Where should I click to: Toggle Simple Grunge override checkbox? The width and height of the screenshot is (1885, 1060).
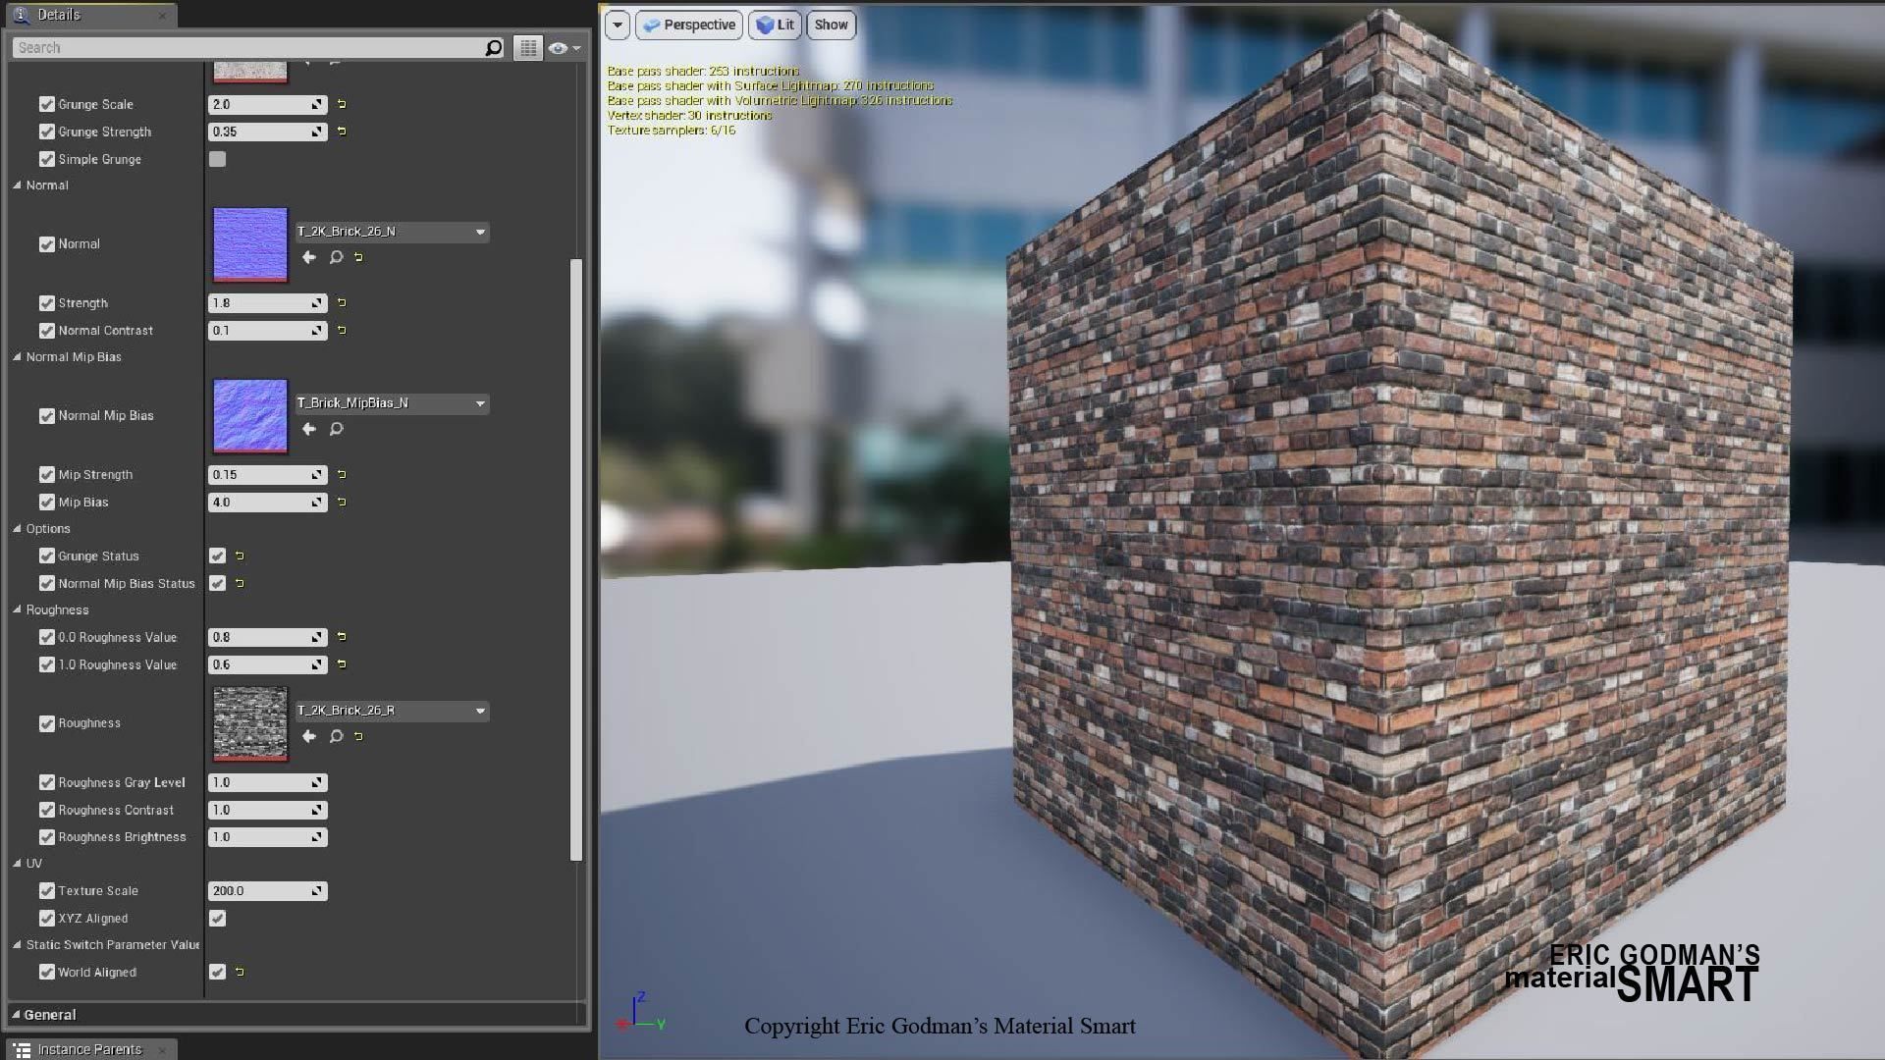coord(46,159)
